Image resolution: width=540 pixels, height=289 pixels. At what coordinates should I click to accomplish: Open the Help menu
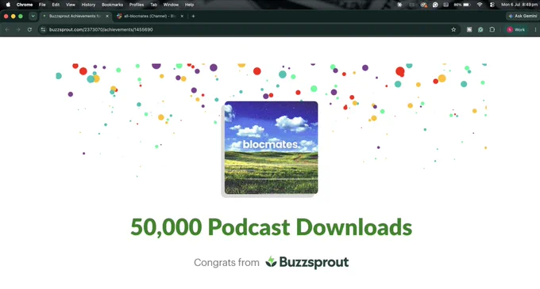[190, 5]
